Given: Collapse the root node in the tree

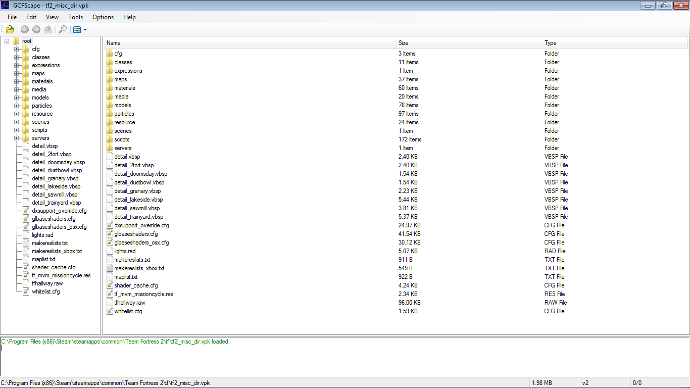Looking at the screenshot, I should point(7,41).
